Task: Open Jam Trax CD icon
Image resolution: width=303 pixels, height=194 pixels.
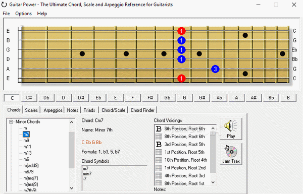Action: click(x=231, y=151)
